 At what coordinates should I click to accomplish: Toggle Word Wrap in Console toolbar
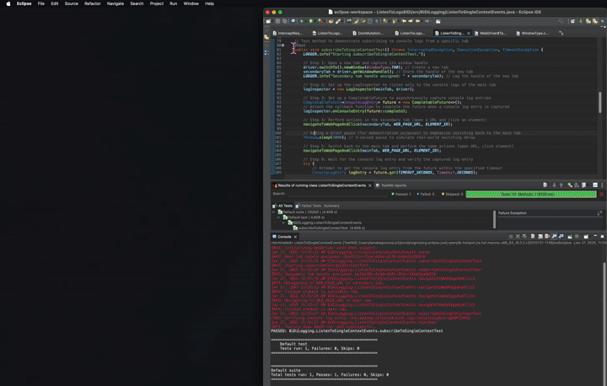coord(547,236)
